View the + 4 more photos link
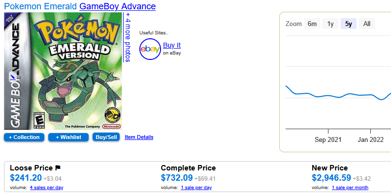This screenshot has height=194, width=391. (x=128, y=37)
